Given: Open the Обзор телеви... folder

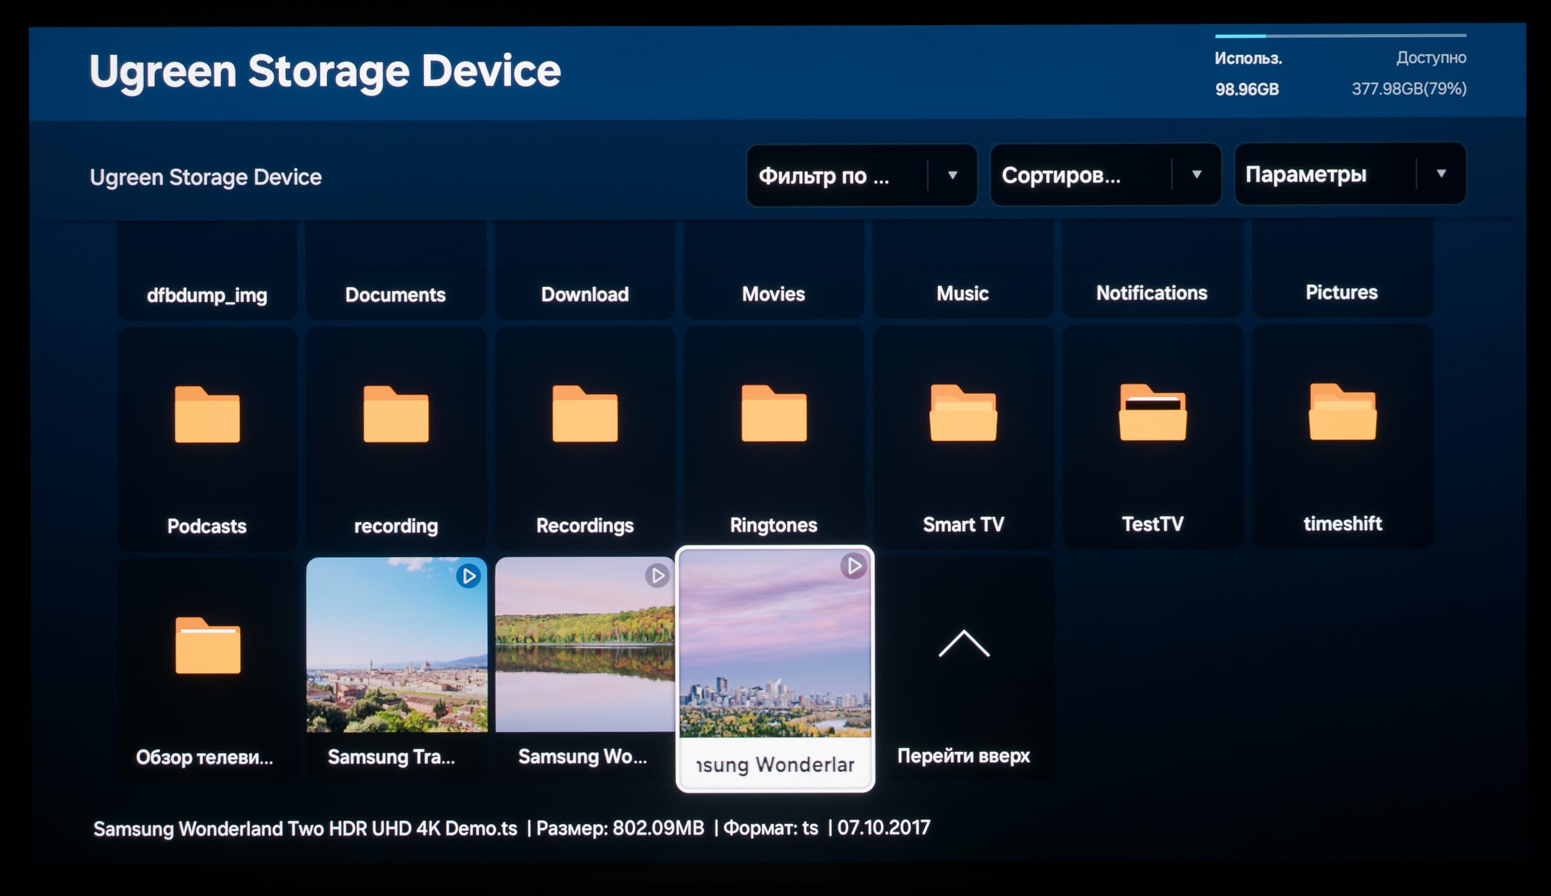Looking at the screenshot, I should pyautogui.click(x=207, y=645).
